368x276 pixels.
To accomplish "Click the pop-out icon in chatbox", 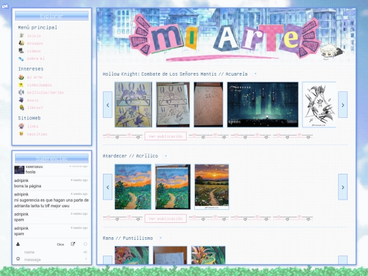I will tap(73, 244).
